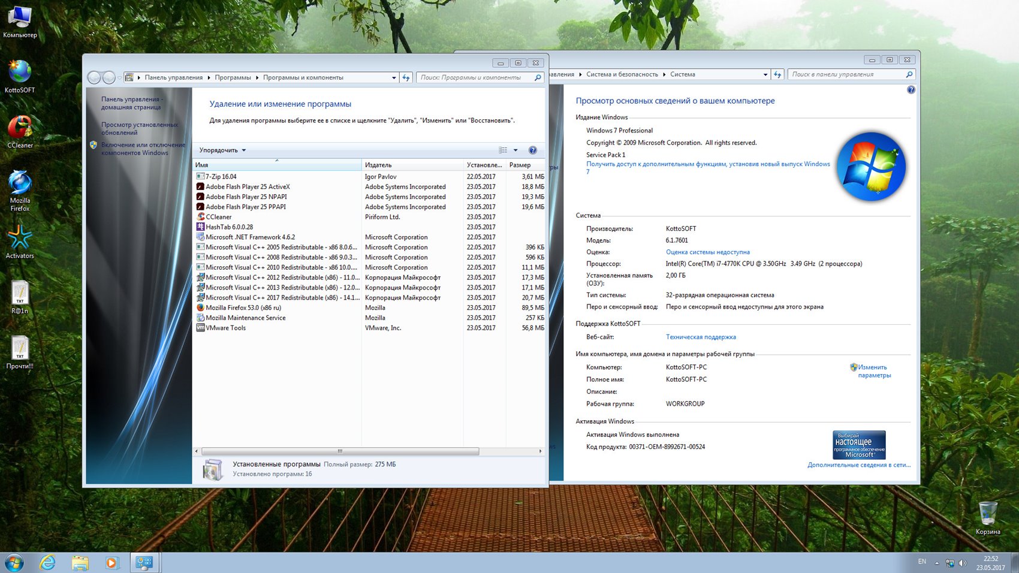
Task: Open the Прочти!!! text file icon
Action: [x=20, y=352]
